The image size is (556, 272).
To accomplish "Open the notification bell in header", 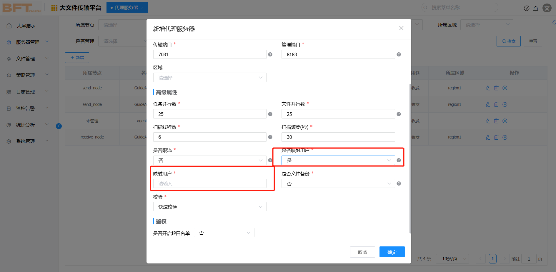I will coord(536,8).
